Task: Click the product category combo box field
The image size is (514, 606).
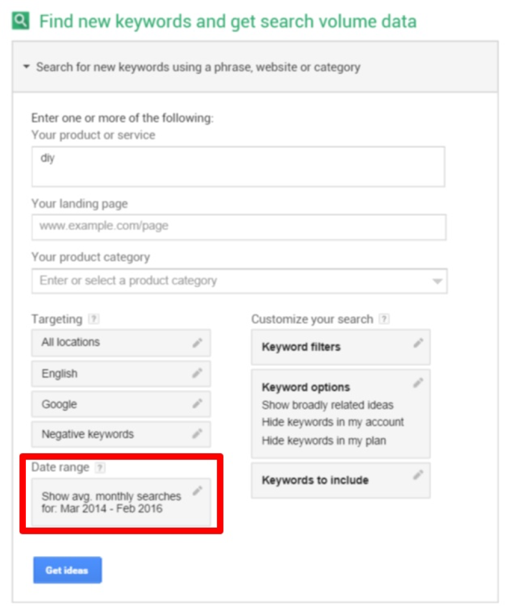Action: (239, 281)
